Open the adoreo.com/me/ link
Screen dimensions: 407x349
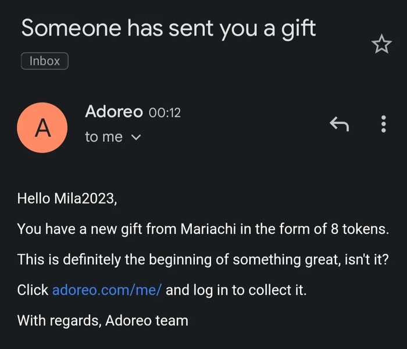106,290
